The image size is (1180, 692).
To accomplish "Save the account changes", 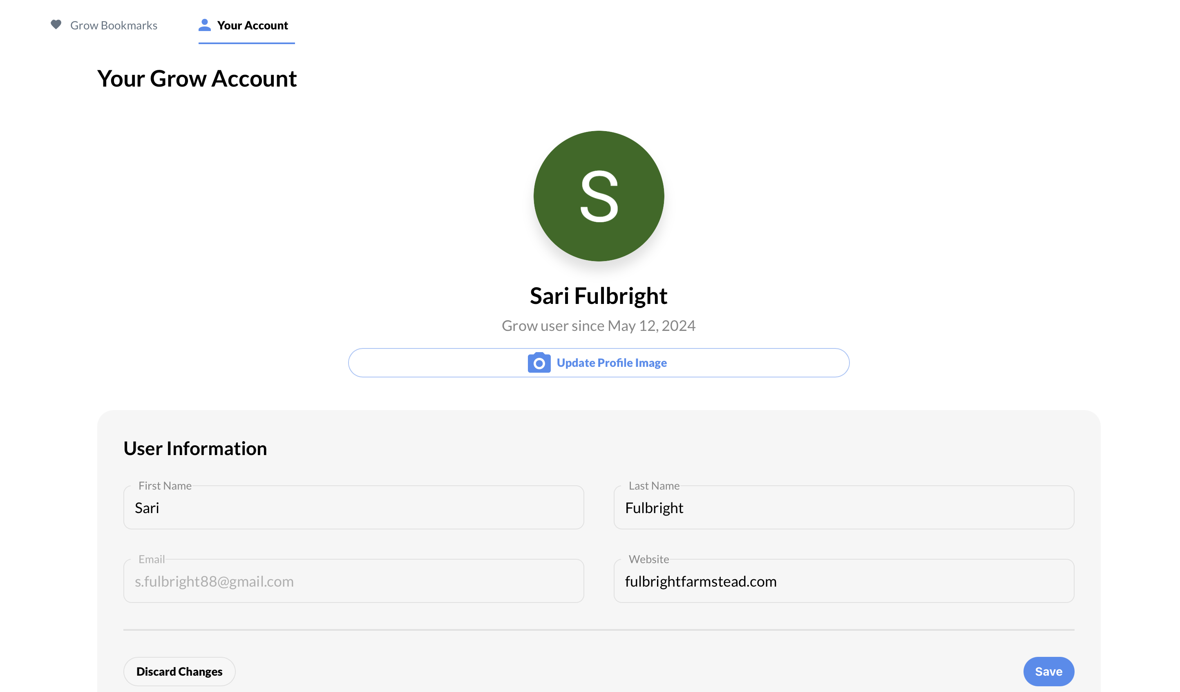I will click(1048, 672).
